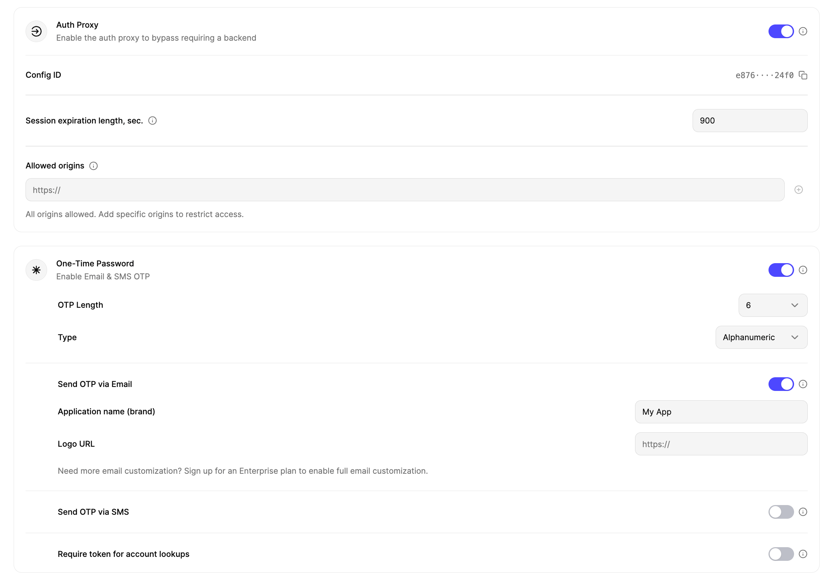This screenshot has height=581, width=834.
Task: Focus the session expiration length field
Action: [x=750, y=121]
